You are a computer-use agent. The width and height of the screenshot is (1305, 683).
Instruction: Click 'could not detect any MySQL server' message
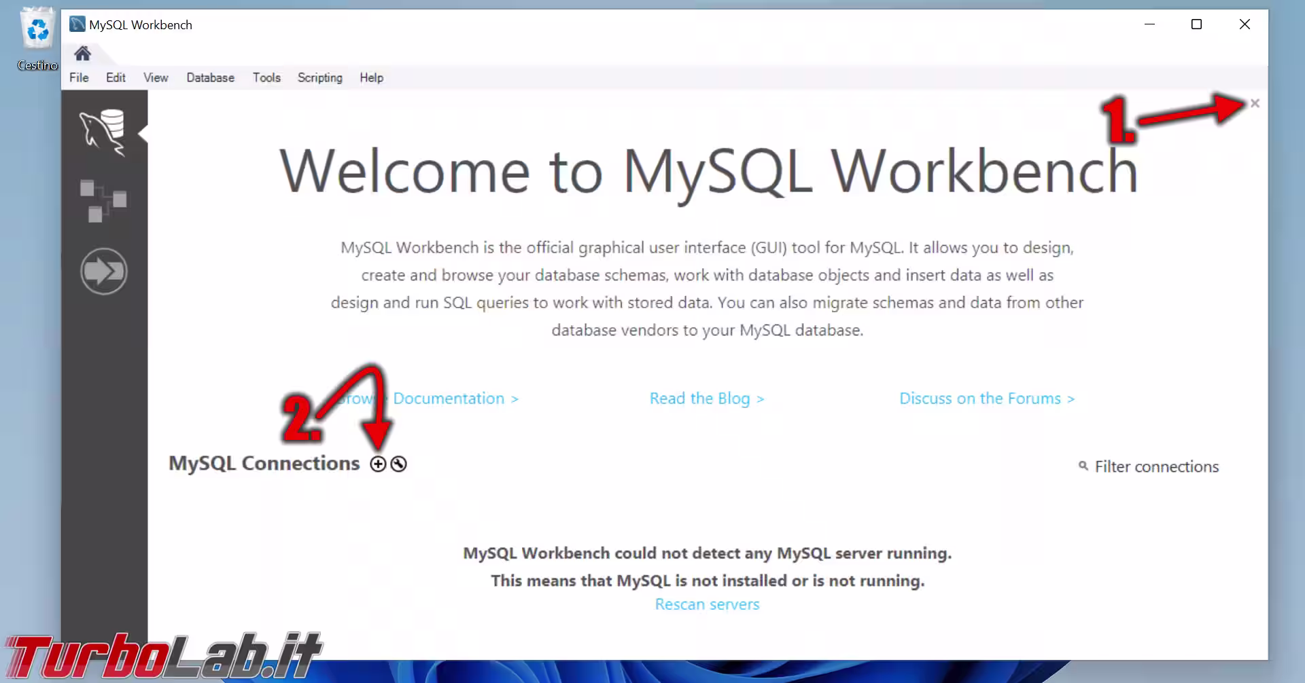point(707,553)
